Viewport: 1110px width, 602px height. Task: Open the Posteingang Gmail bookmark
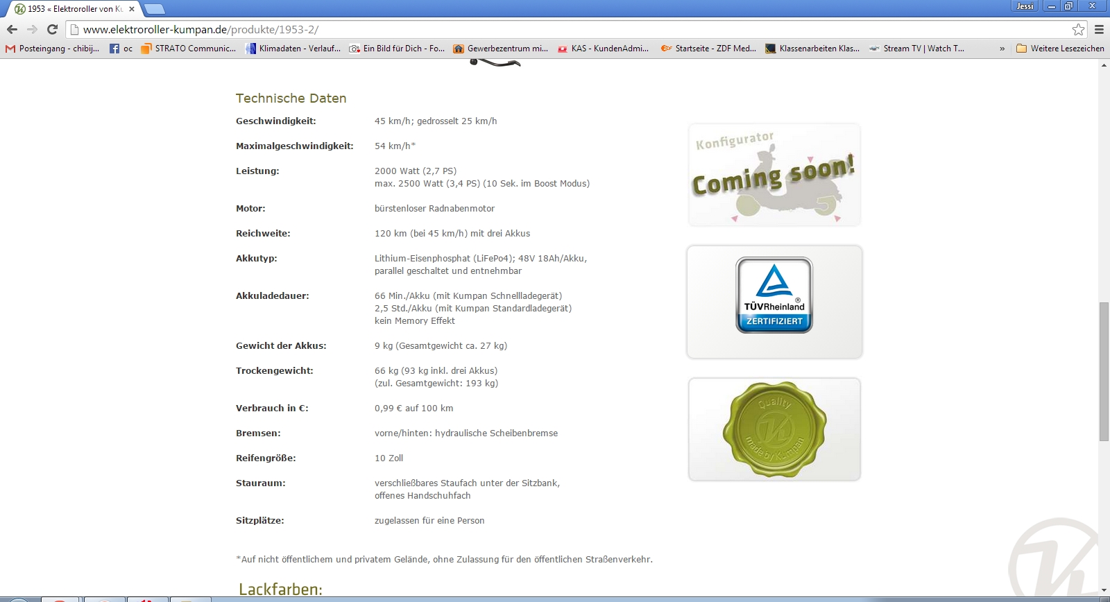point(53,49)
